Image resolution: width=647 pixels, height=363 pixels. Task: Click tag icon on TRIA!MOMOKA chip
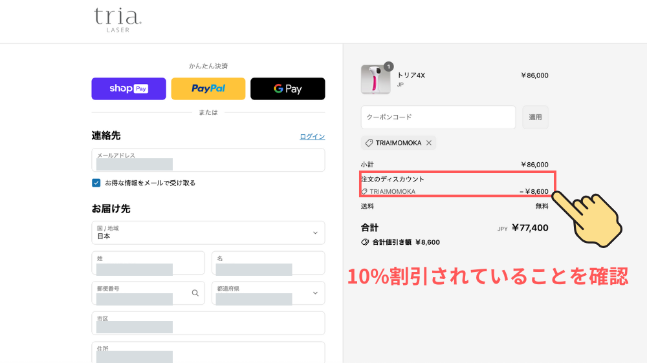point(369,143)
